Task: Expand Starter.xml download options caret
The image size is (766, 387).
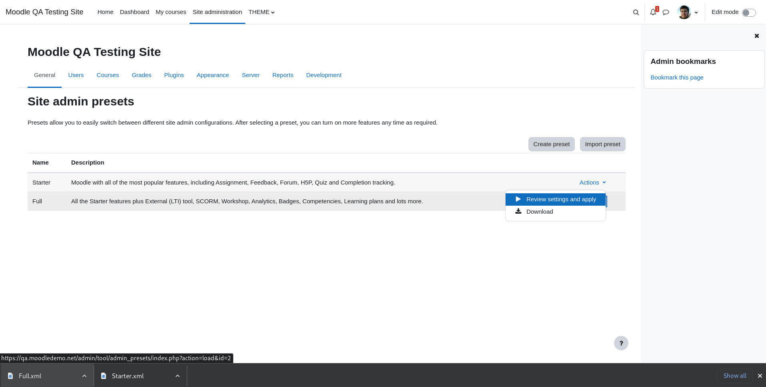Action: [x=178, y=376]
